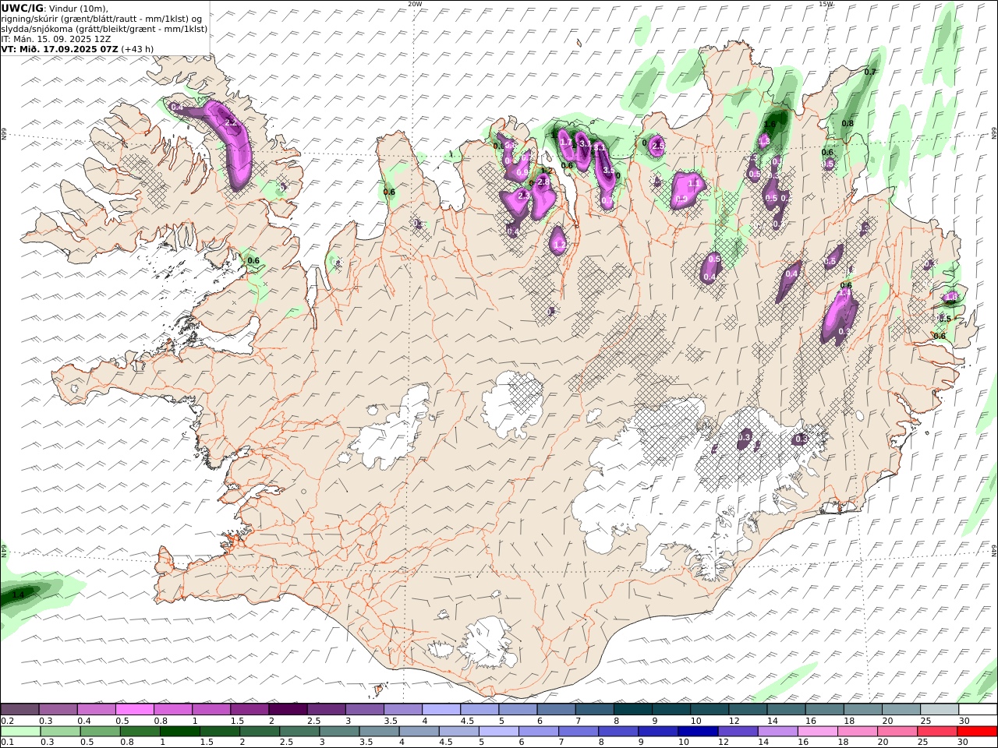Click the valid time line 'VT: Mið. 17.09.2025 07Z'

click(x=59, y=48)
